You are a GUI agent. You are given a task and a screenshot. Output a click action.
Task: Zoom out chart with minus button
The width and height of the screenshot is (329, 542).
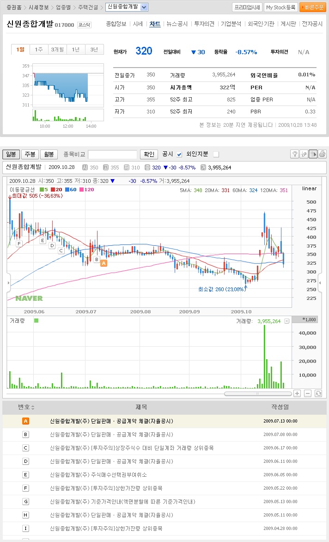click(308, 393)
